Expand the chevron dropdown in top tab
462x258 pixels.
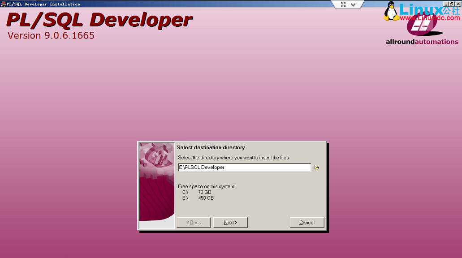pos(353,4)
